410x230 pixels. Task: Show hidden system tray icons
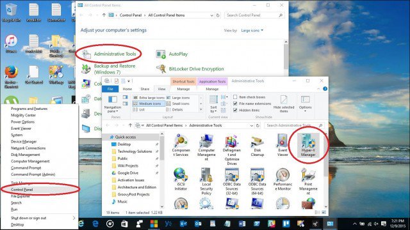pos(354,224)
